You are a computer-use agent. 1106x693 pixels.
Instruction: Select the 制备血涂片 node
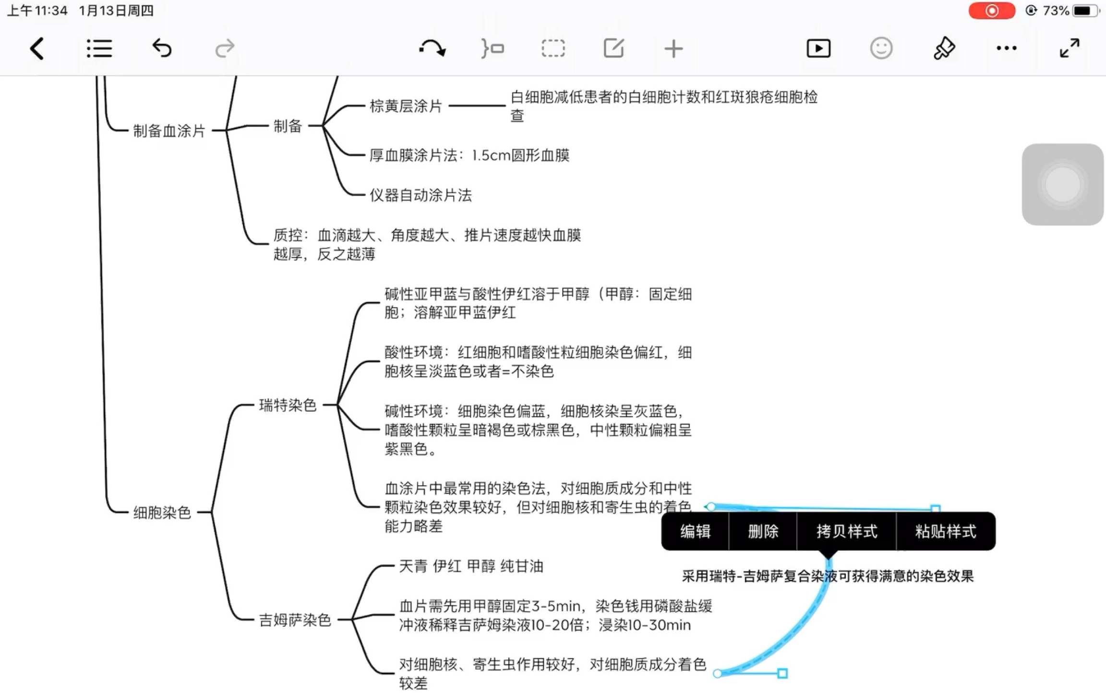coord(169,131)
